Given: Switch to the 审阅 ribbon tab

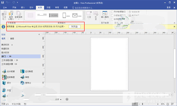Looking at the screenshot, I should (57, 7).
